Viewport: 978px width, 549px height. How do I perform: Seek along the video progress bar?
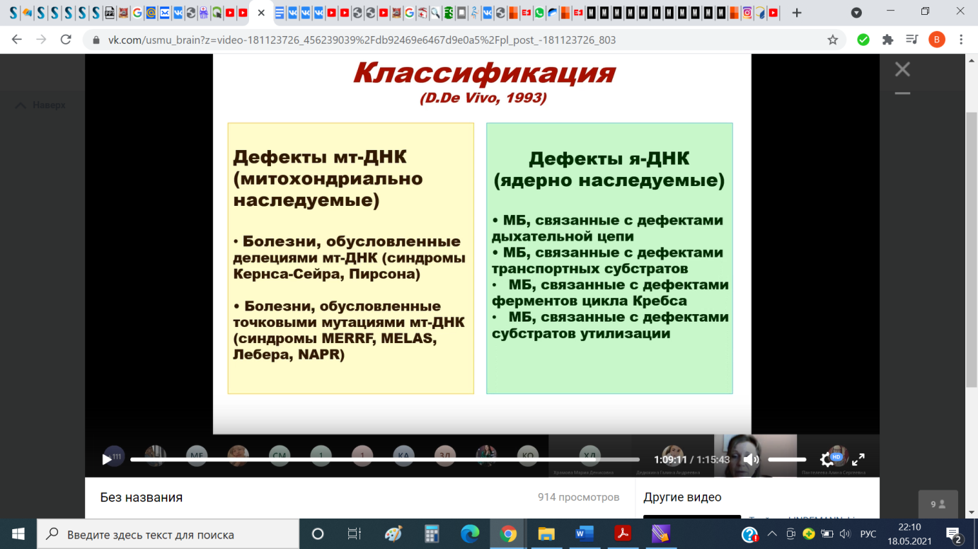tap(385, 459)
